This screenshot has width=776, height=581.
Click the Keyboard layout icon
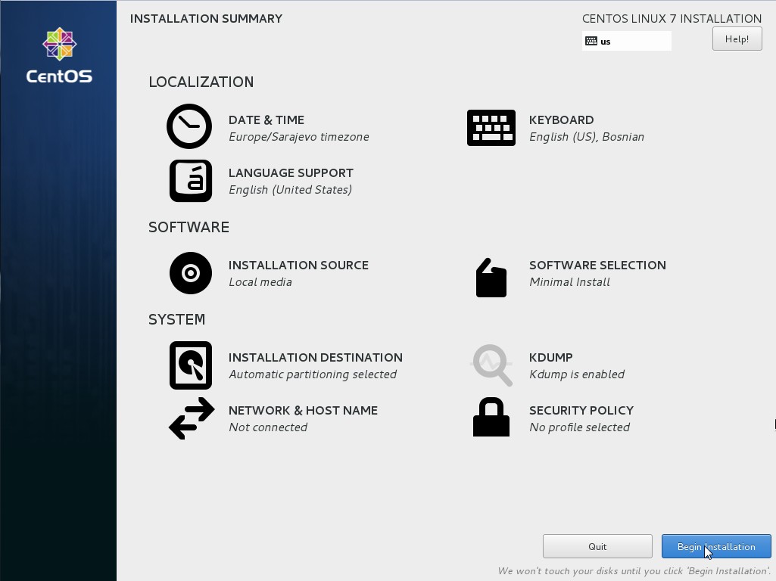(491, 127)
